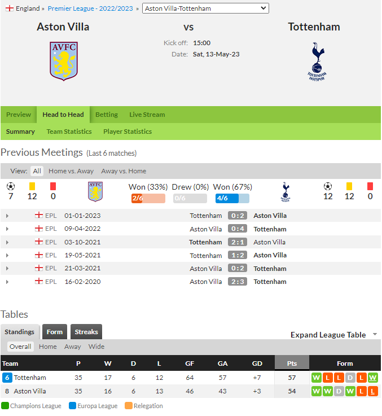Expand League Table using the arrow

(x=375, y=334)
